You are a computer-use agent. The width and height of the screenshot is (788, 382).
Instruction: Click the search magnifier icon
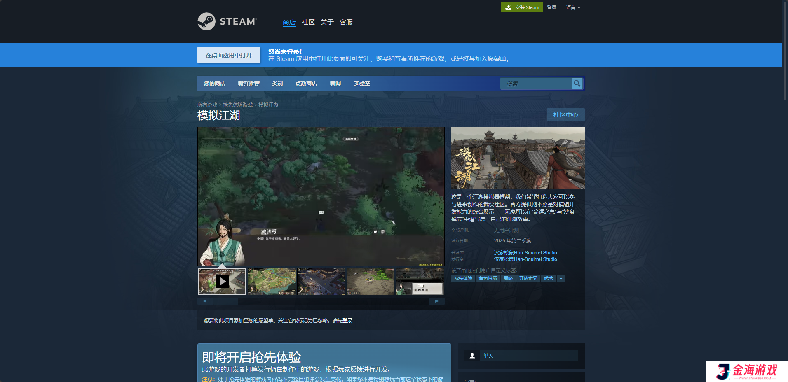(x=577, y=83)
